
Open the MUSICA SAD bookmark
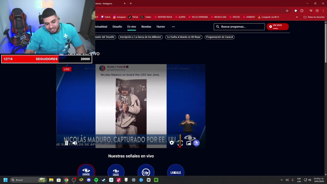click(x=218, y=17)
